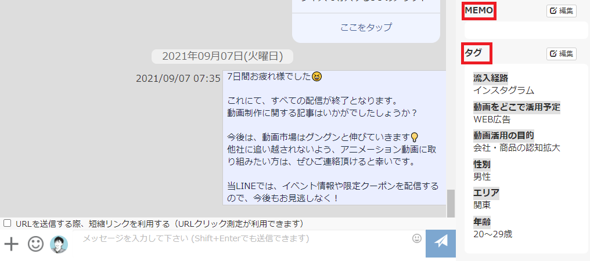This screenshot has width=590, height=261.
Task: Click the plus attachment icon
Action: coord(11,244)
